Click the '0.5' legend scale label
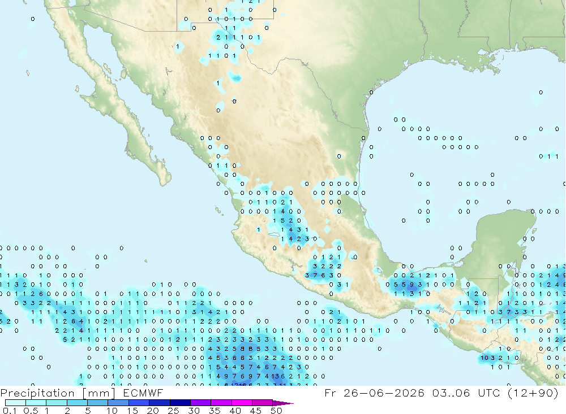The image size is (566, 414). click(x=31, y=411)
